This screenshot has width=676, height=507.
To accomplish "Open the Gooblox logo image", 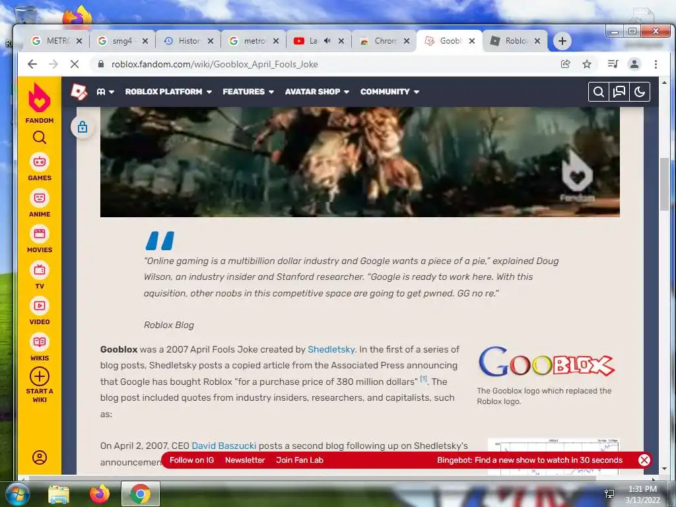I will (x=546, y=362).
